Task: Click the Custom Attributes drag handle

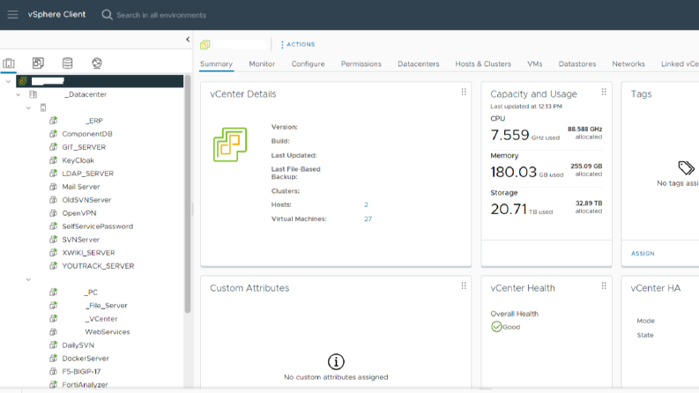Action: click(x=464, y=285)
